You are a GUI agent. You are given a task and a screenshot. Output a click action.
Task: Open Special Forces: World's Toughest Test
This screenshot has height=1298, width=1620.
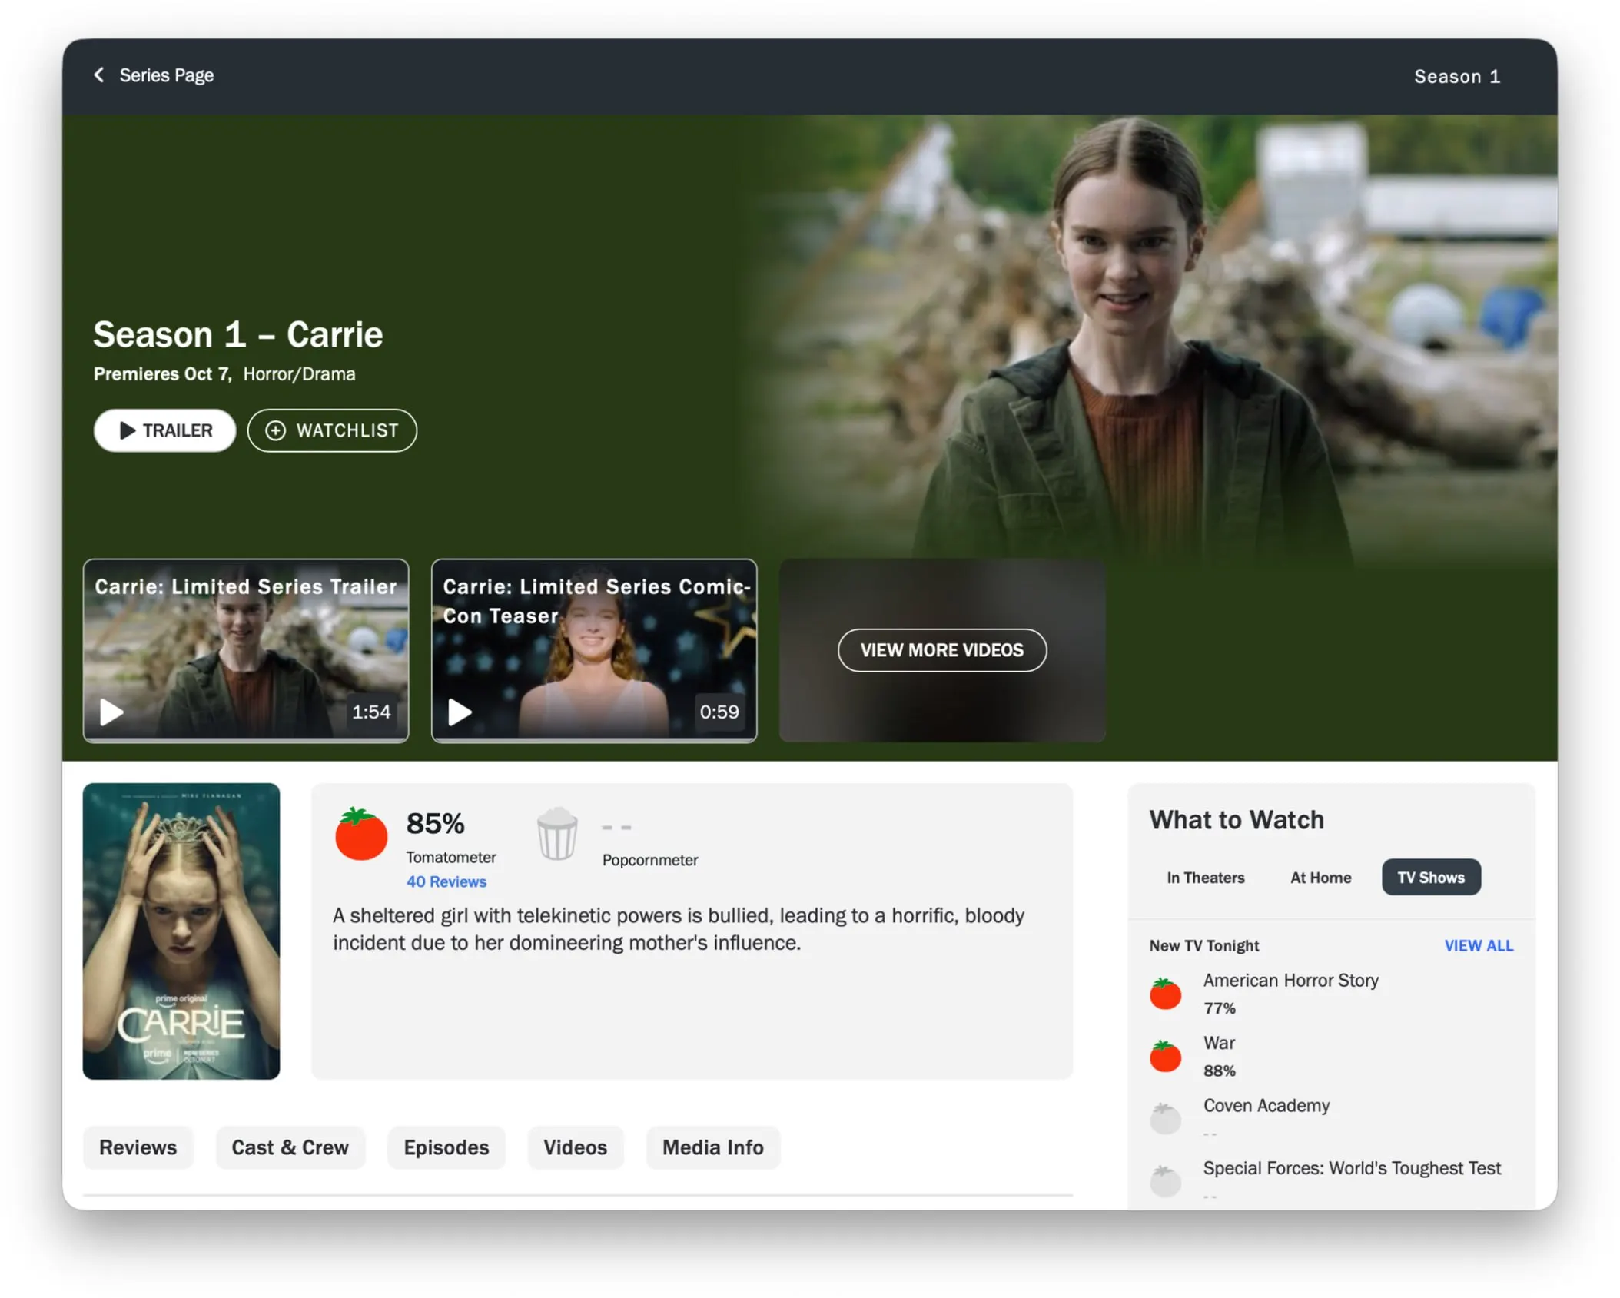pos(1351,1169)
